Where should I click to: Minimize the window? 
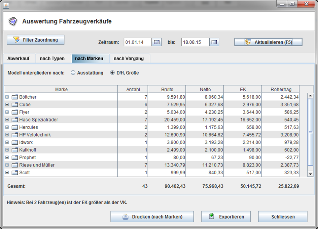coord(282,4)
